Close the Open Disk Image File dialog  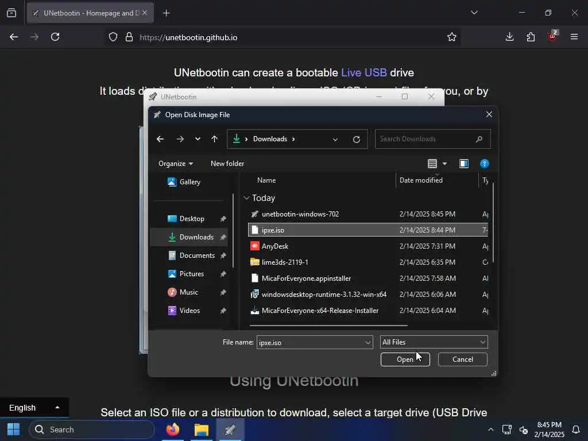click(x=489, y=115)
